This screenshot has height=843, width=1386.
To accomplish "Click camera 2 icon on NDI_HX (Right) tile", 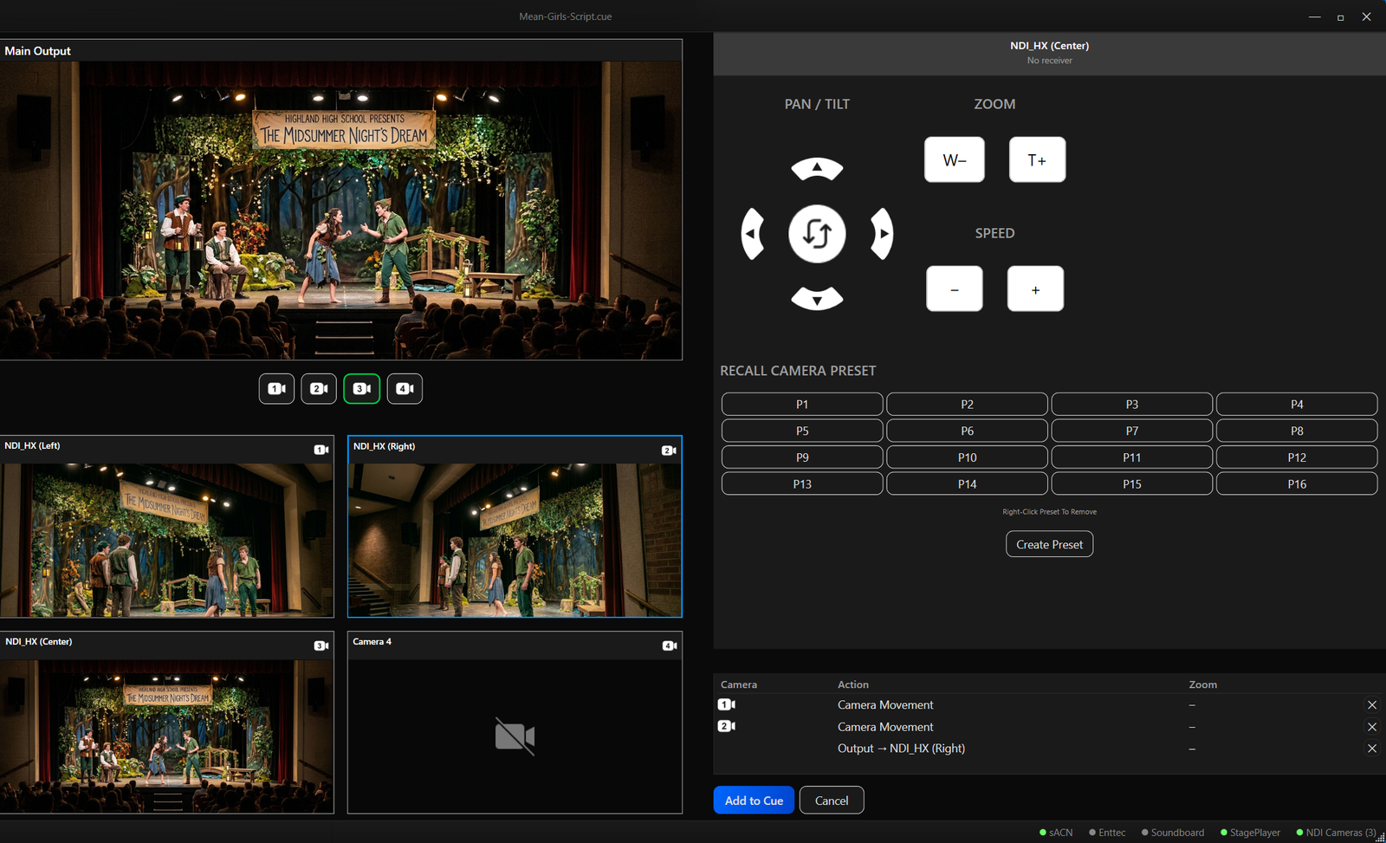I will click(x=669, y=451).
